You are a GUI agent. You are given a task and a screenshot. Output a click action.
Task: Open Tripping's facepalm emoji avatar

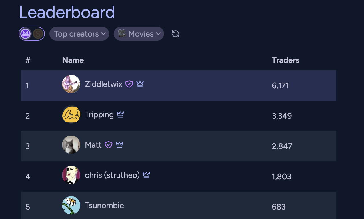click(71, 114)
